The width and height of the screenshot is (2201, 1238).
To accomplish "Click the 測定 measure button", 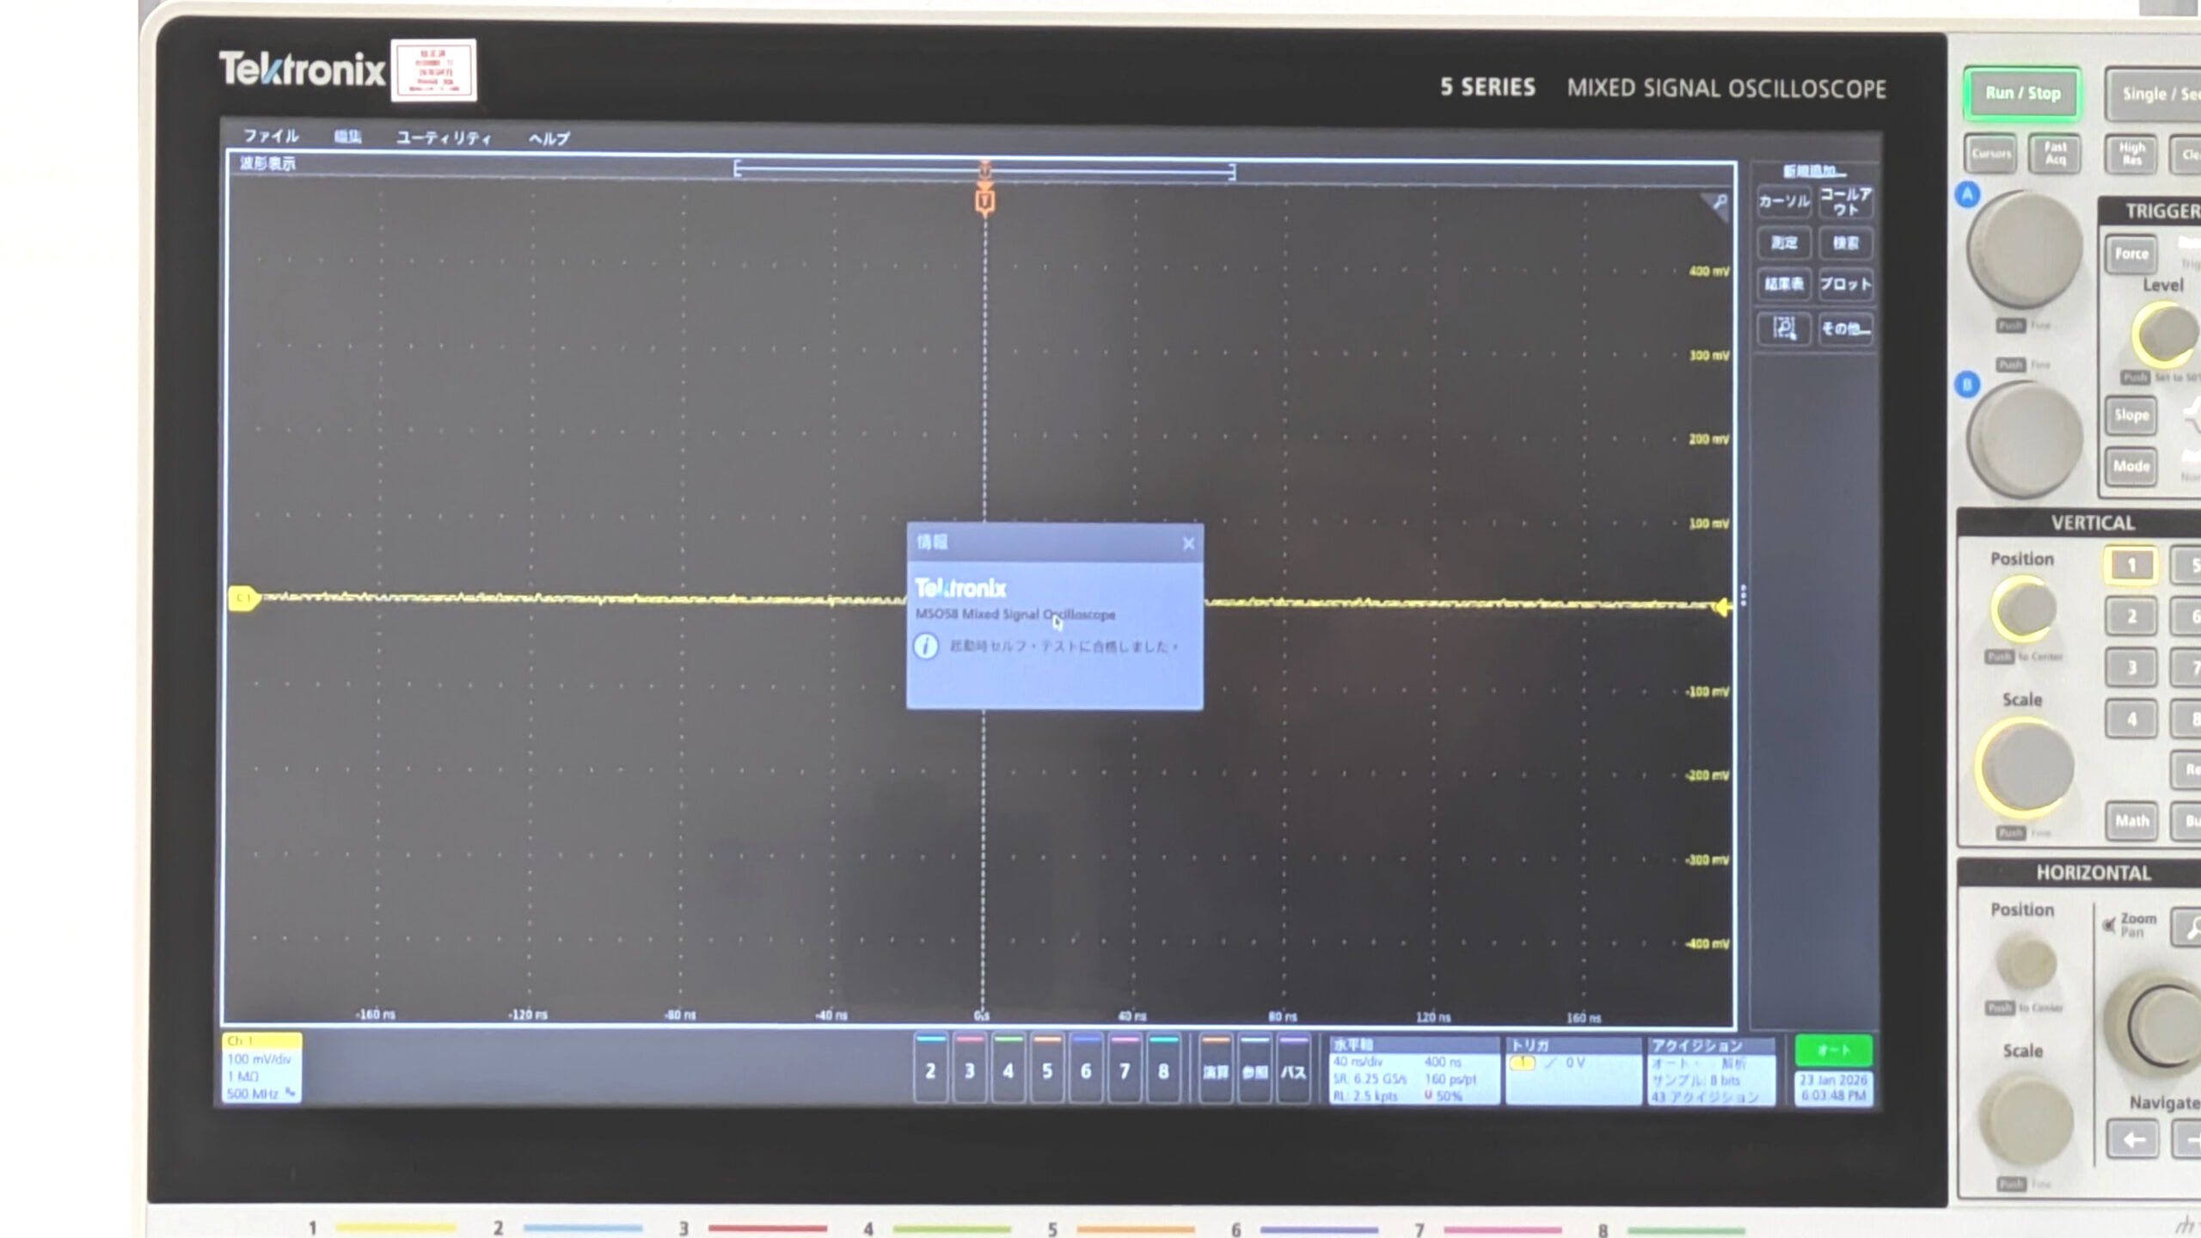I will (x=1784, y=243).
